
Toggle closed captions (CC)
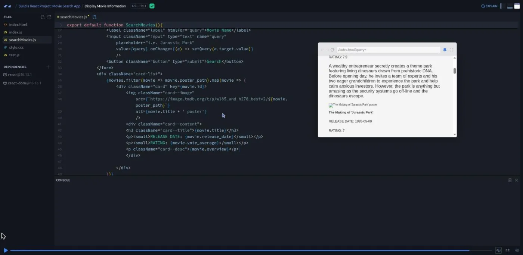[x=508, y=250]
